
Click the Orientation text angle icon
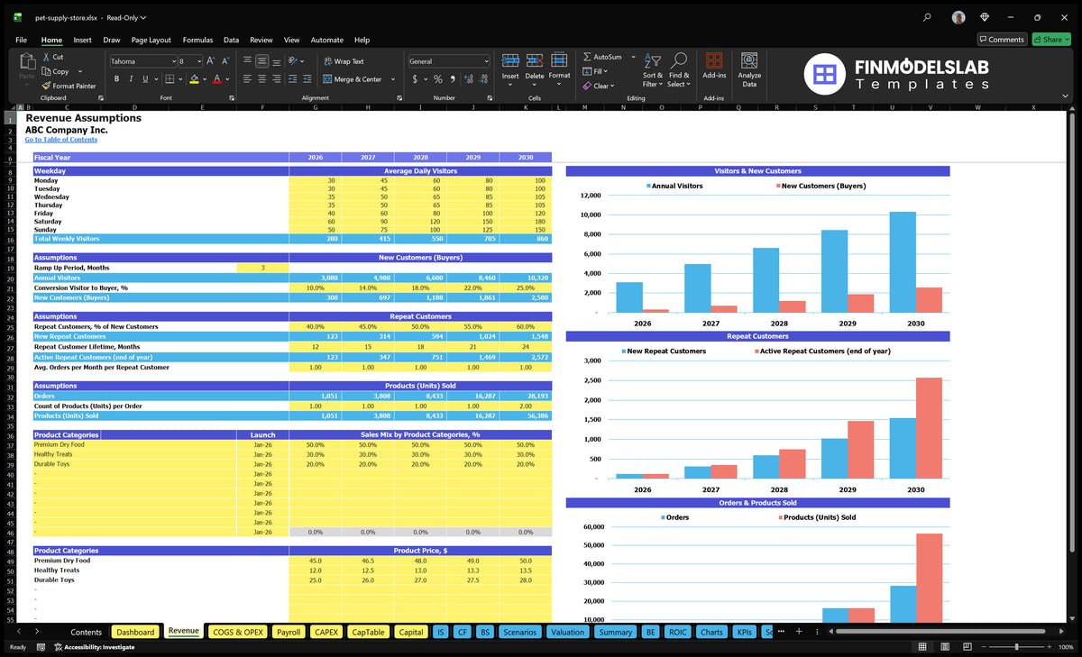(293, 61)
